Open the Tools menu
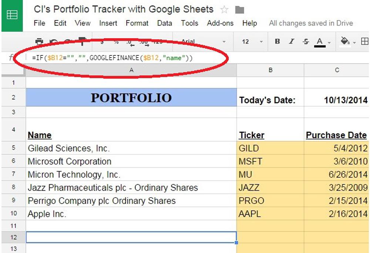This screenshot has width=370, height=253. pyautogui.click(x=189, y=23)
